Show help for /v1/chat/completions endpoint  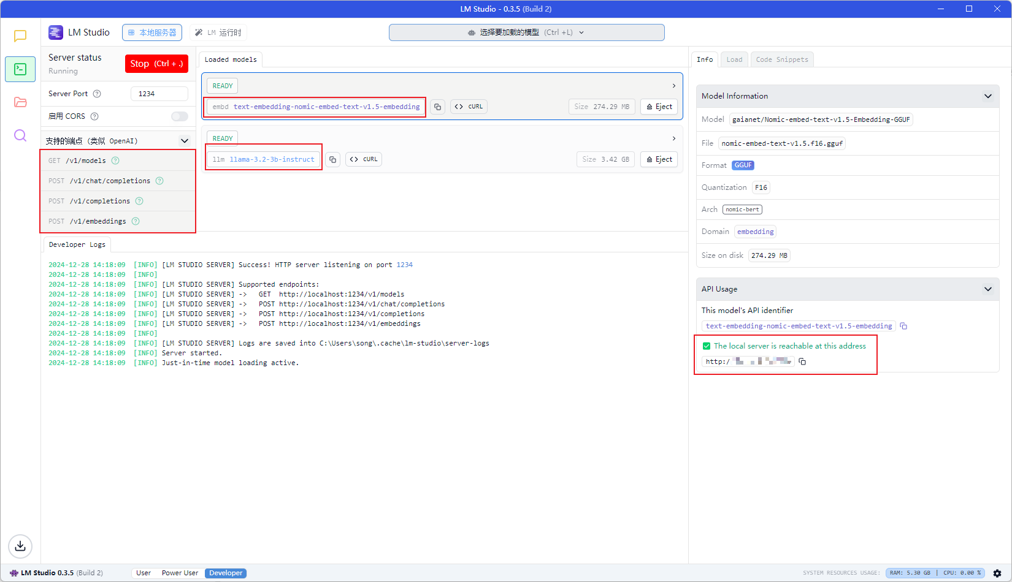pos(159,181)
